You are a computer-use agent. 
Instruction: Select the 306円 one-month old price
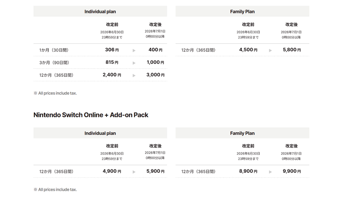pyautogui.click(x=112, y=50)
